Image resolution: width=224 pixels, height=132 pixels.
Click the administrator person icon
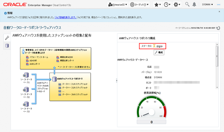click(x=23, y=51)
